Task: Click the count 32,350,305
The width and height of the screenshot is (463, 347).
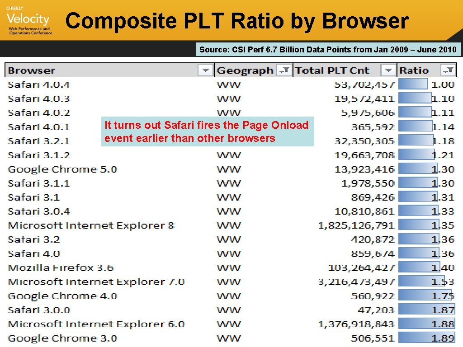Action: (x=365, y=141)
